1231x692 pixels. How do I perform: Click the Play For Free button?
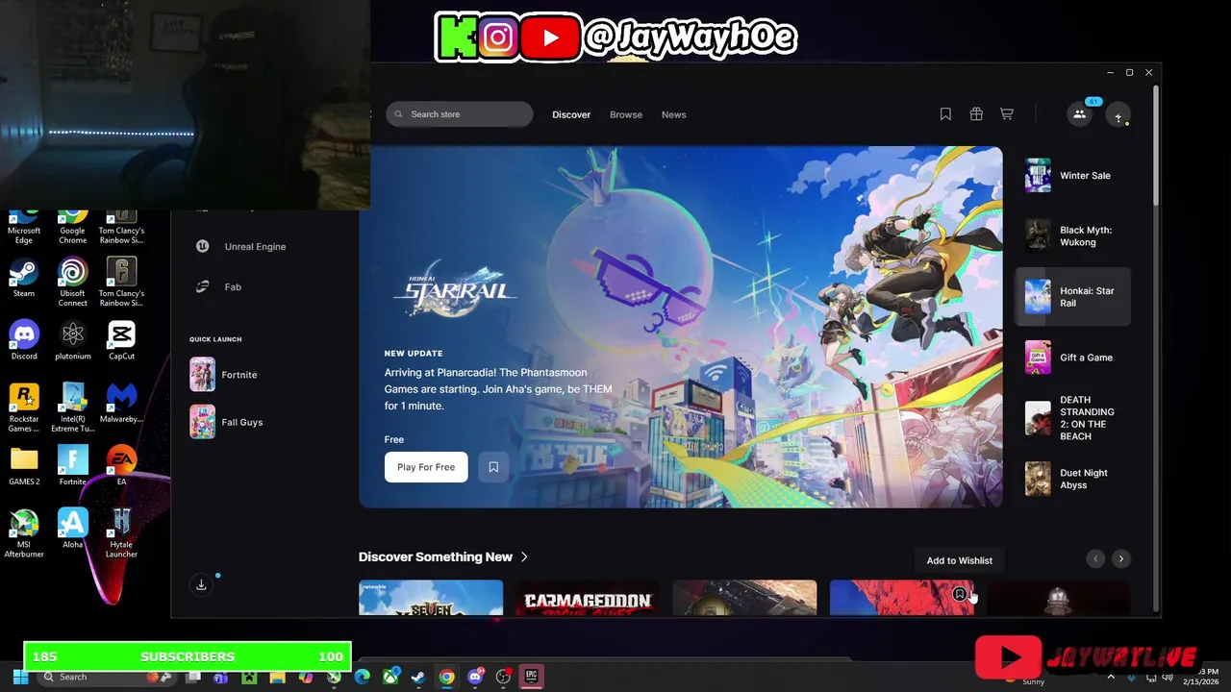pyautogui.click(x=426, y=467)
